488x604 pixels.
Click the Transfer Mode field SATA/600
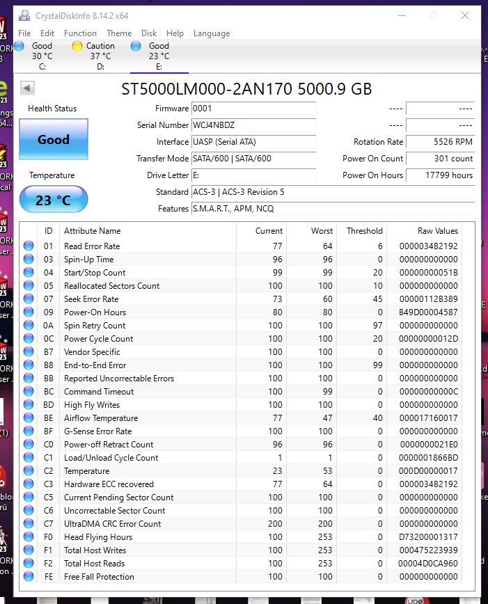pos(253,159)
